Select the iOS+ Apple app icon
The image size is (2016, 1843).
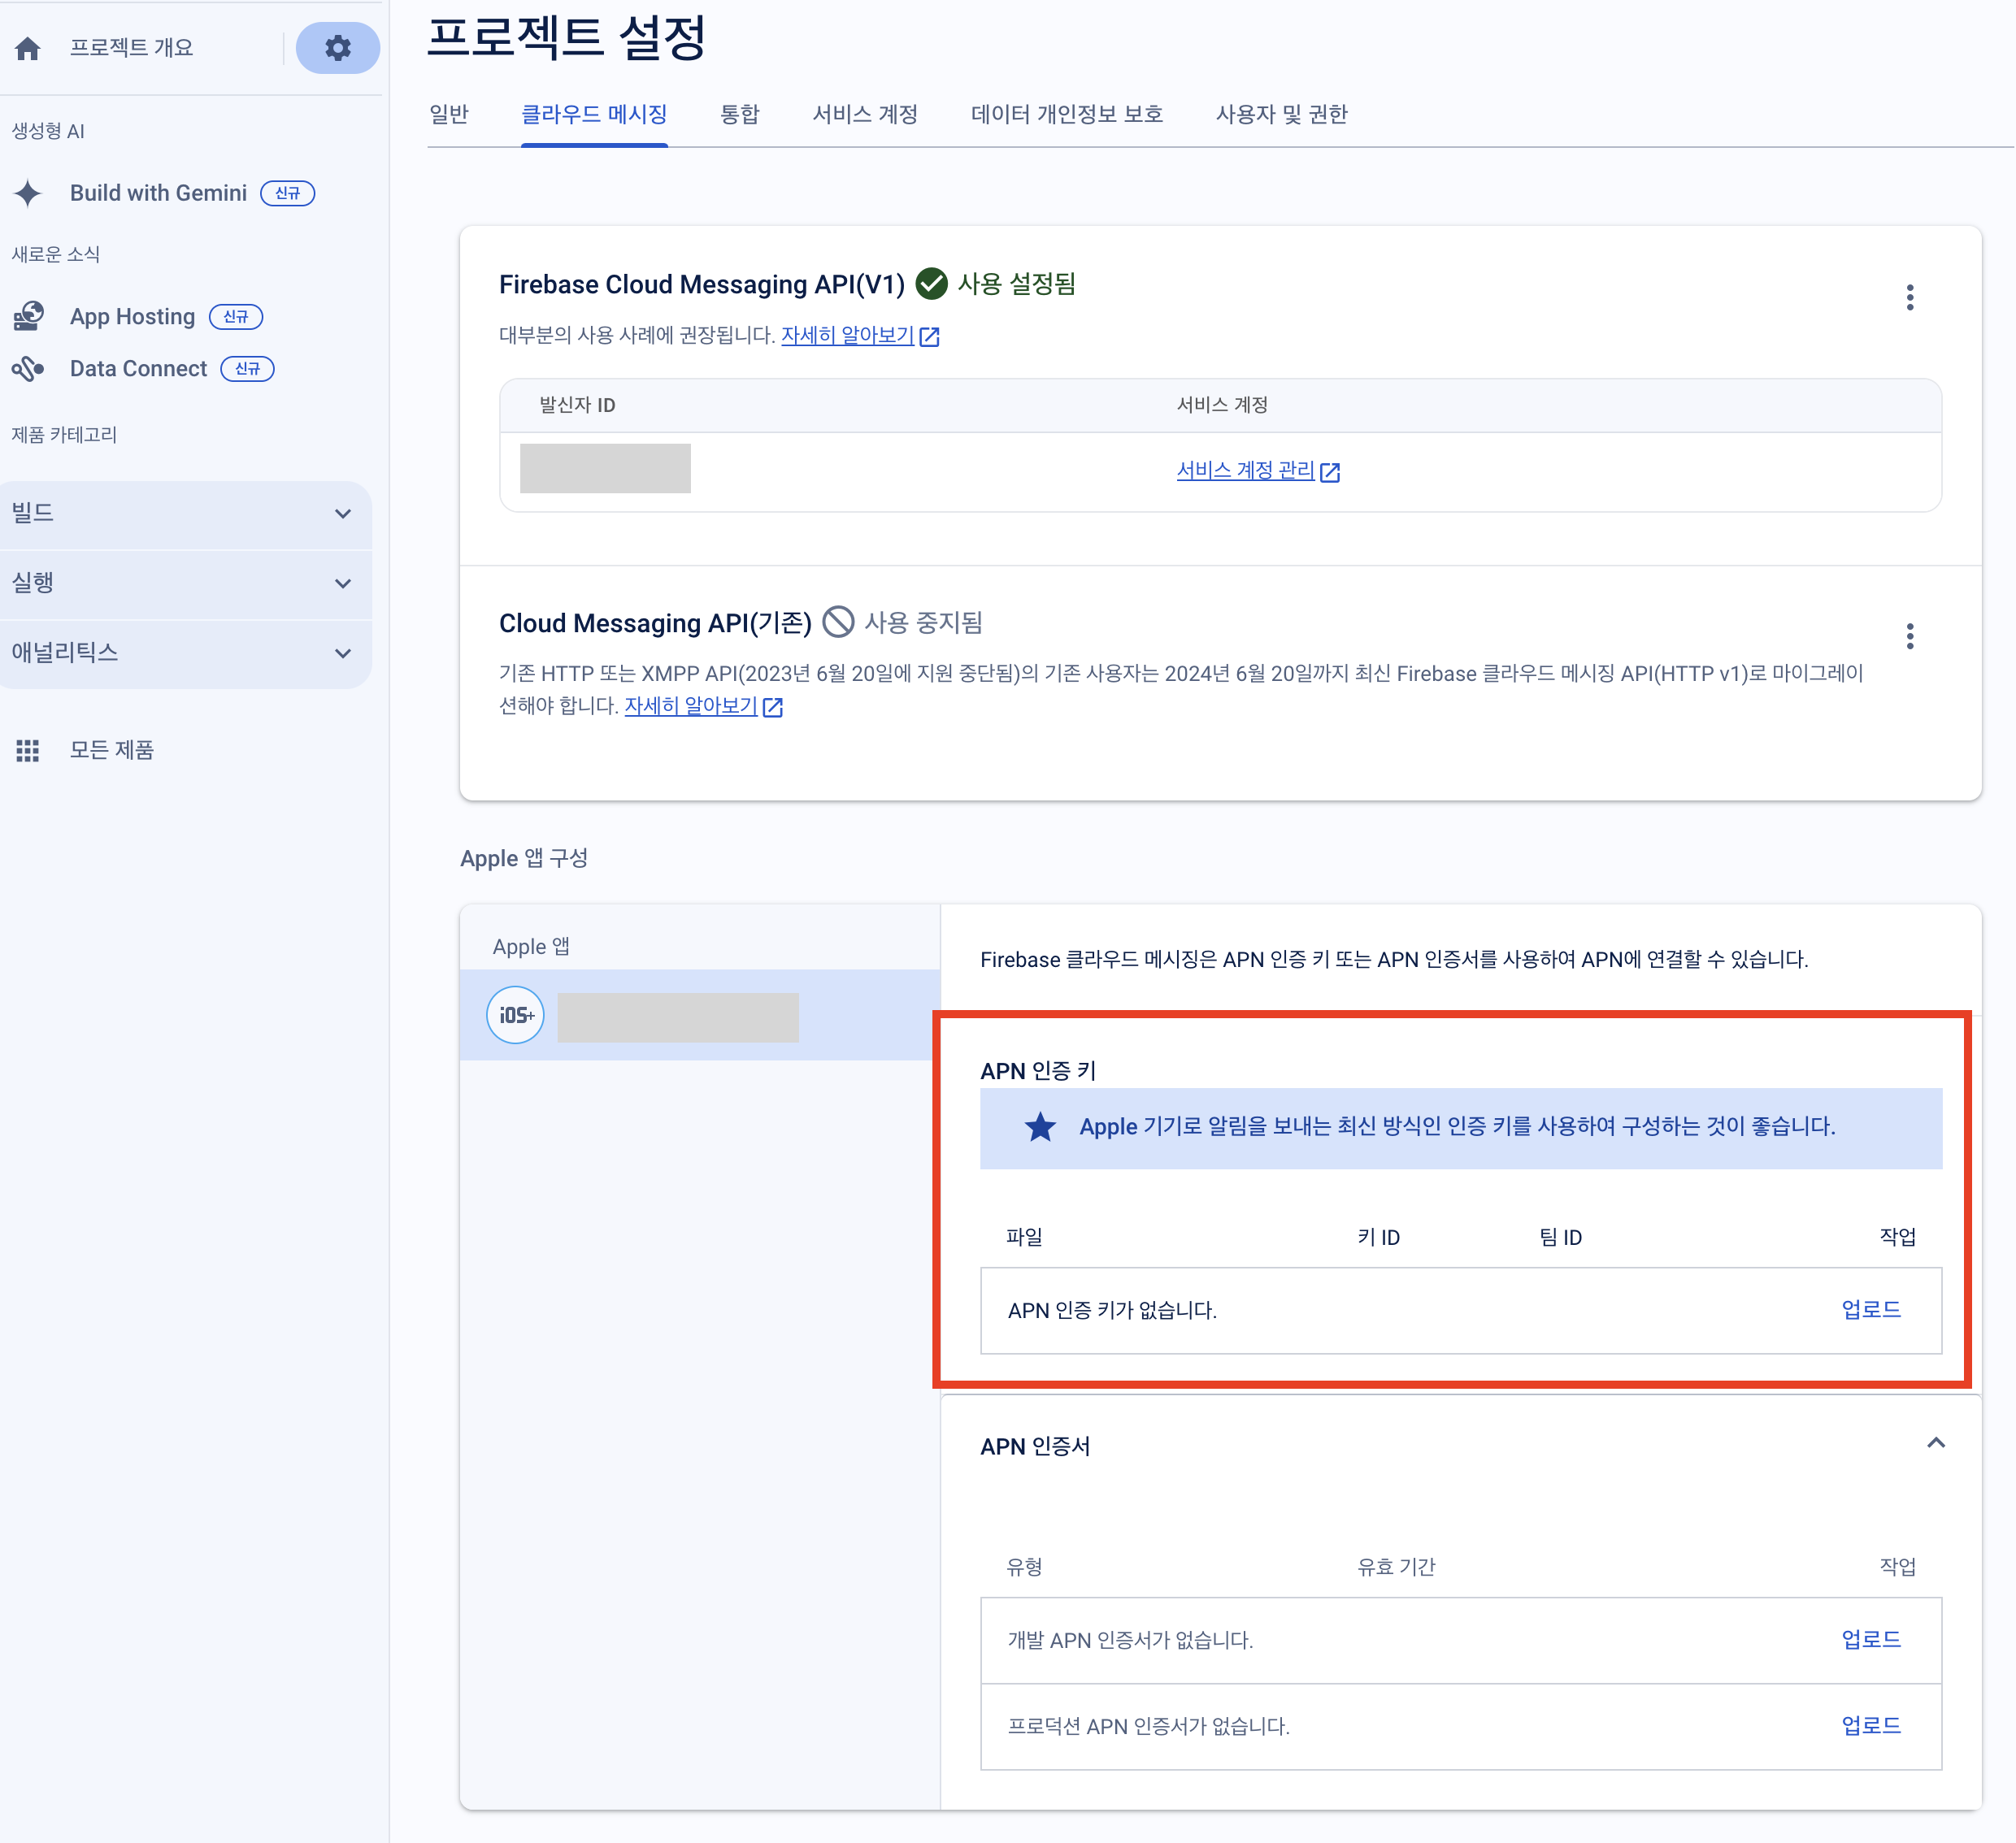(515, 1016)
